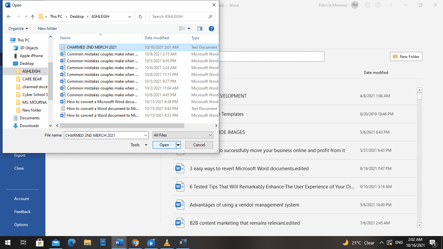Open the All Files type dropdown
Screen dimensions: 443x249
pos(183,135)
